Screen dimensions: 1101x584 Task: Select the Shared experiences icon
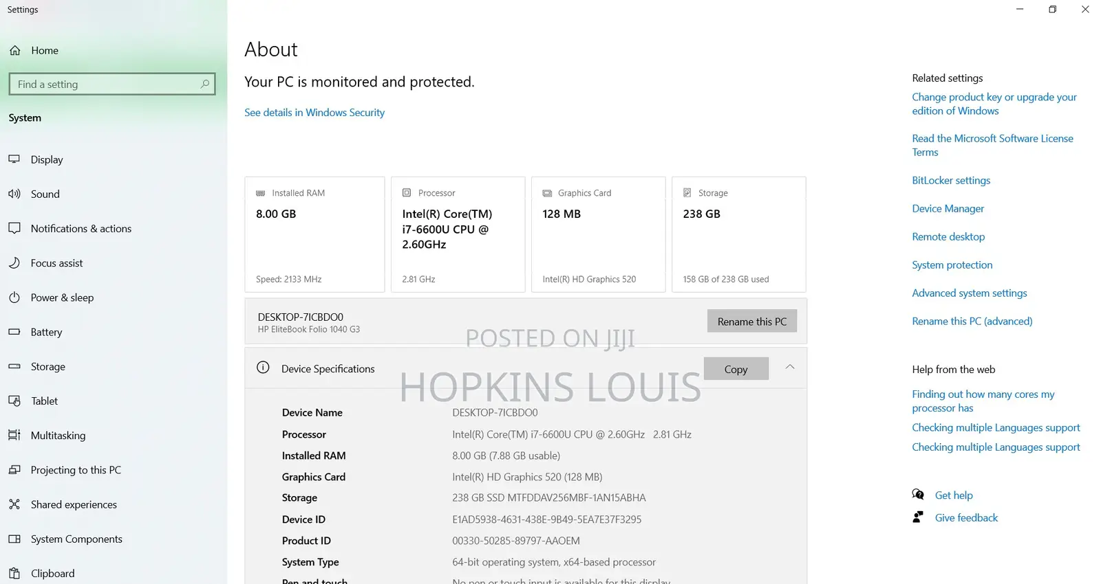click(x=14, y=504)
